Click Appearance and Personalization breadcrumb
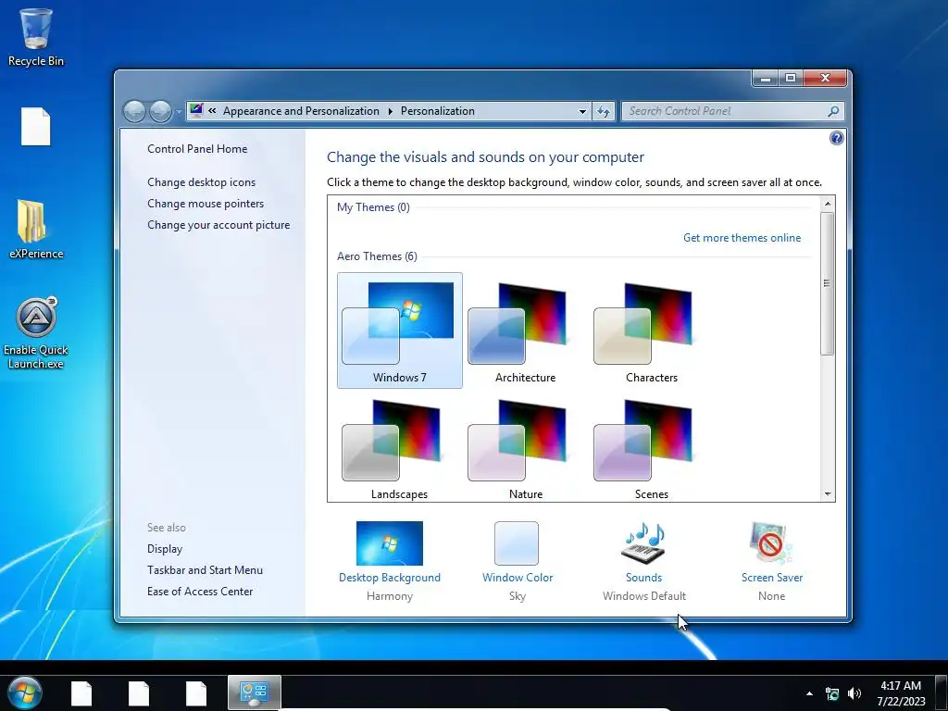This screenshot has width=948, height=711. (301, 111)
